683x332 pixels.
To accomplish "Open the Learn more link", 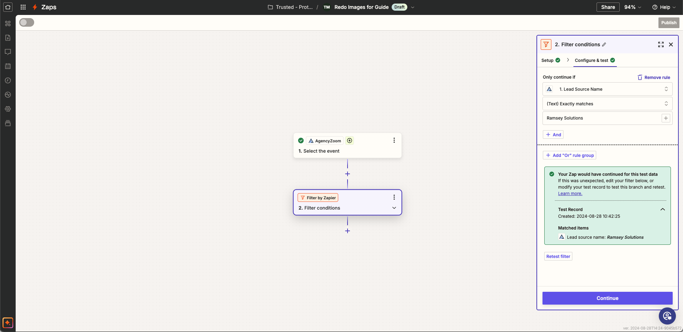I will point(570,194).
